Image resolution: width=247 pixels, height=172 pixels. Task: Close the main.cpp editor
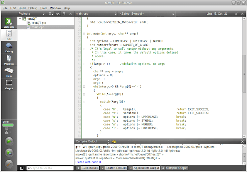[x=242, y=14]
